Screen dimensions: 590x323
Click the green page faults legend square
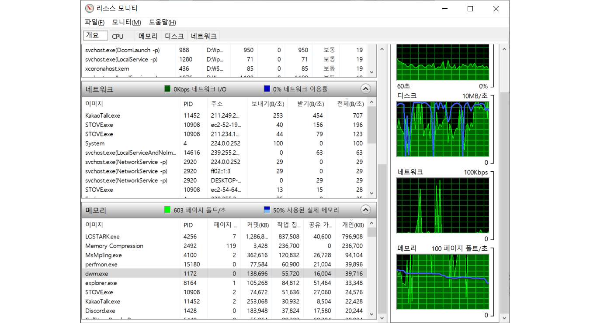point(167,210)
